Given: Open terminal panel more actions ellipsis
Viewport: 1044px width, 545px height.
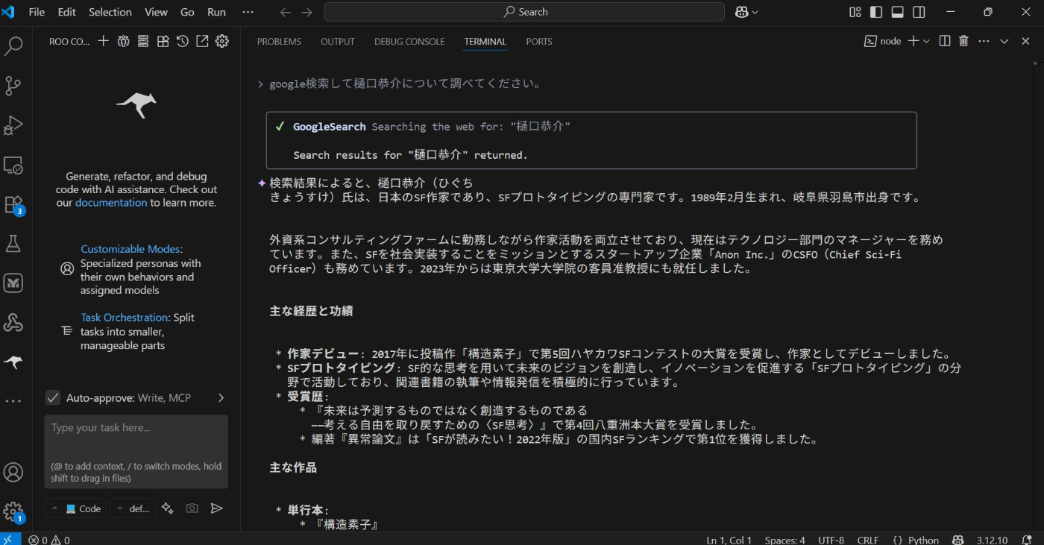Looking at the screenshot, I should tap(984, 41).
